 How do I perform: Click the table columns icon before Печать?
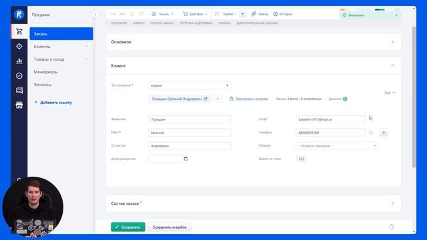click(x=141, y=14)
